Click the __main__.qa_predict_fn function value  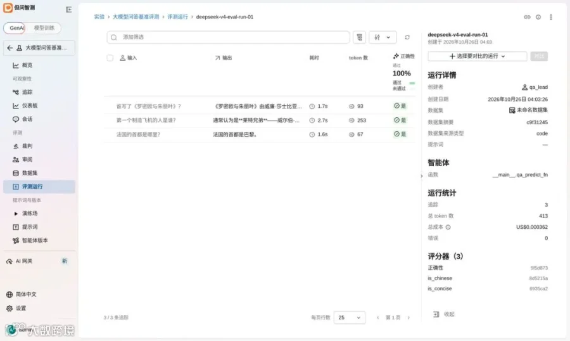coord(520,175)
